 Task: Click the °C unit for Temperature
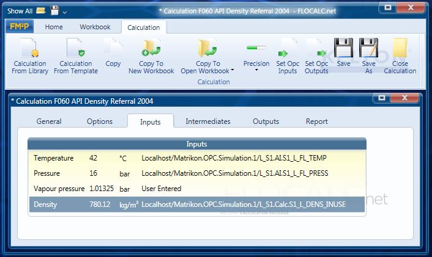point(123,158)
